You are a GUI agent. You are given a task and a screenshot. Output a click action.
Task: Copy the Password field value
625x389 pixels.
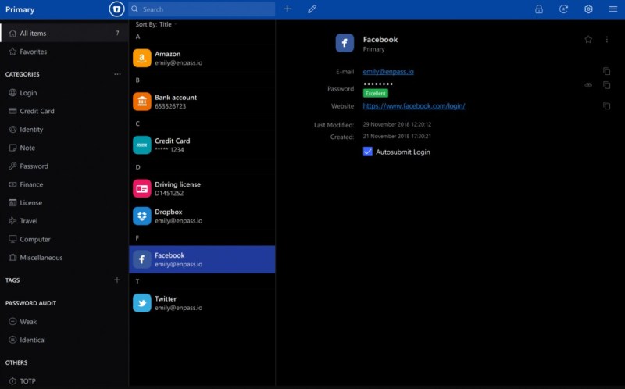coord(607,85)
